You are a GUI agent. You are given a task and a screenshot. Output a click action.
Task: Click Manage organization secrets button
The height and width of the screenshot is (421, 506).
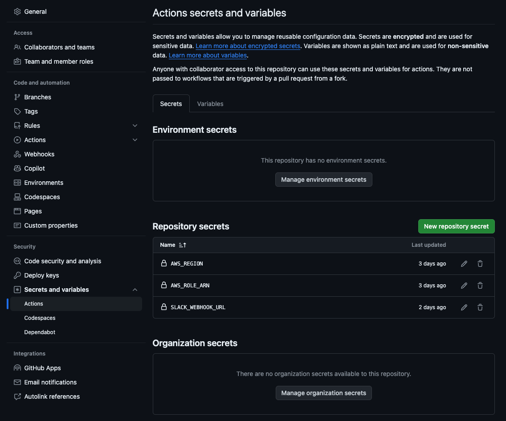click(x=324, y=393)
